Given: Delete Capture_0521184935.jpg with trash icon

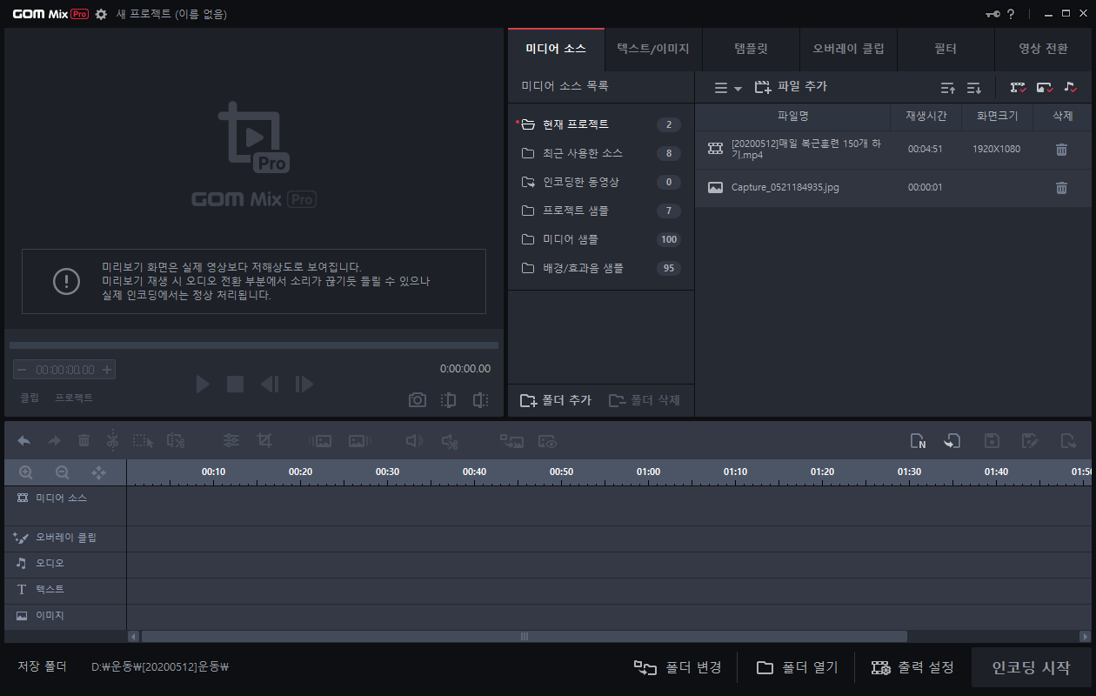Looking at the screenshot, I should point(1061,187).
